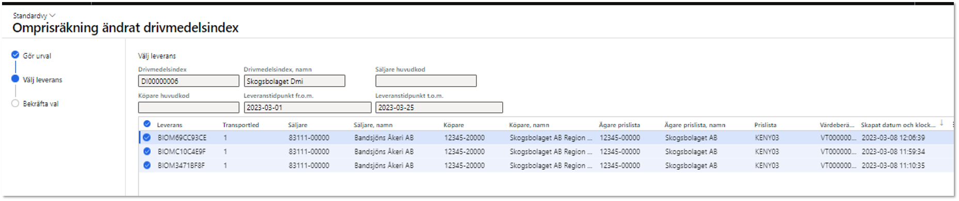Click the empty Köpare huvudkod field

point(188,107)
